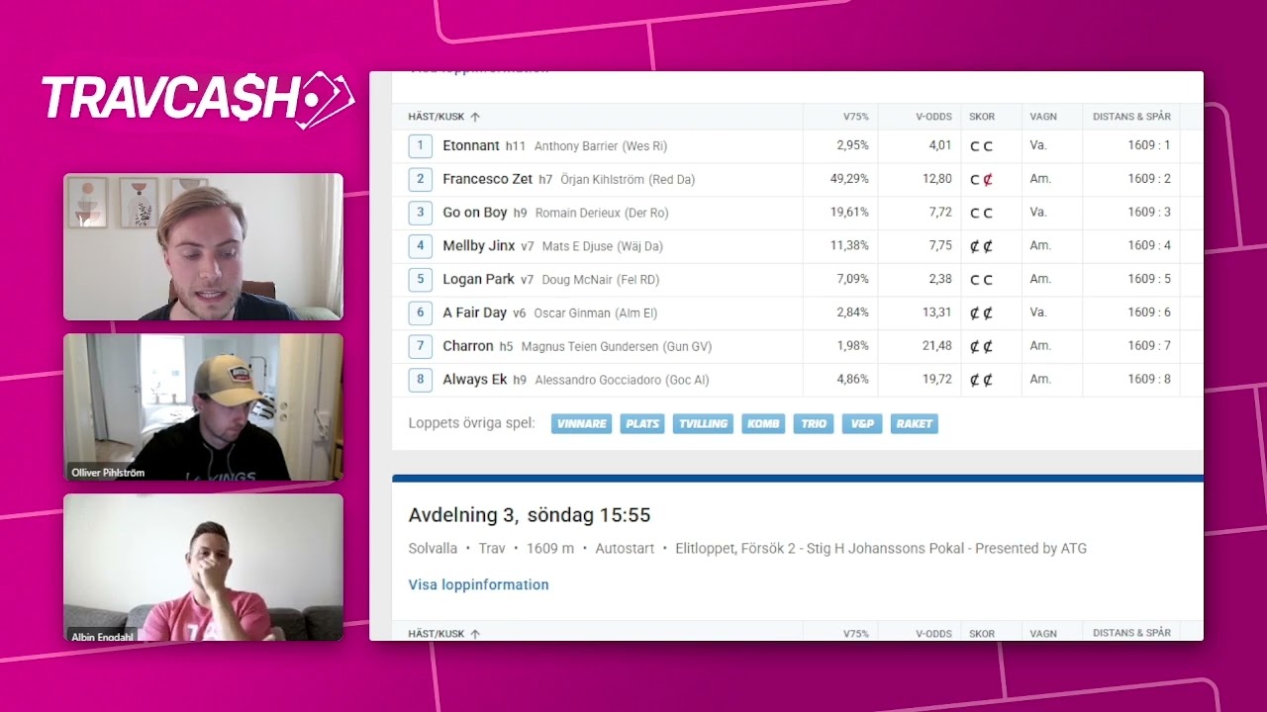Open Visa loppinformation under Avdelning 3
The image size is (1267, 712).
478,584
